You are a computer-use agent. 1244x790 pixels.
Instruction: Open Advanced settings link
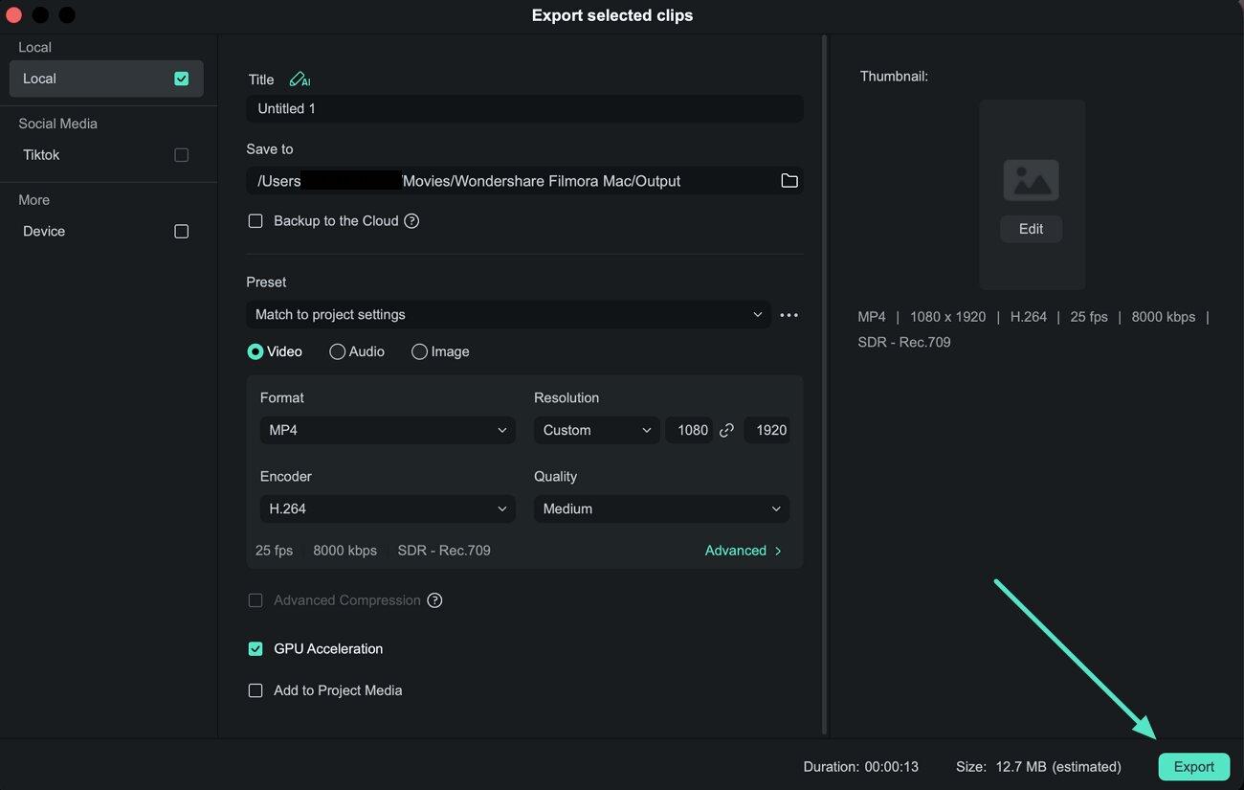pyautogui.click(x=744, y=551)
